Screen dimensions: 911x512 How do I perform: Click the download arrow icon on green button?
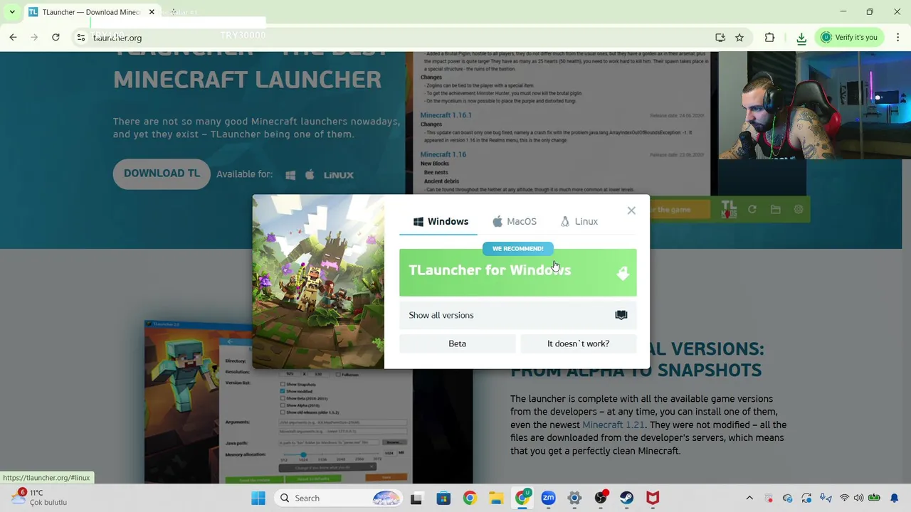coord(623,273)
